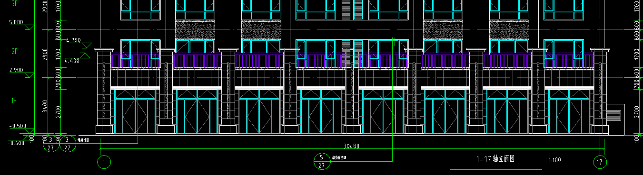The image size is (643, 175).
Task: Click the 1F floor label
Action: pos(14,101)
